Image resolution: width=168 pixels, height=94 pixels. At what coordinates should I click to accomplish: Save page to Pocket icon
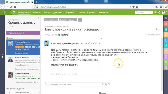133,7
